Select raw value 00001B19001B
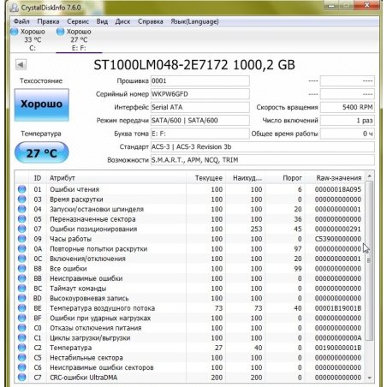 point(338,308)
